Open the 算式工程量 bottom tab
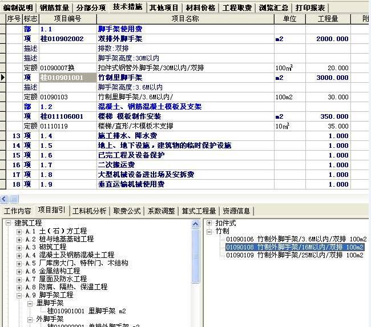 (x=199, y=211)
